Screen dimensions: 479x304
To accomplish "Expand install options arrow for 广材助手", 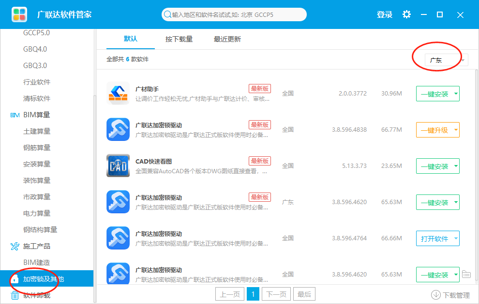I will tap(456, 94).
